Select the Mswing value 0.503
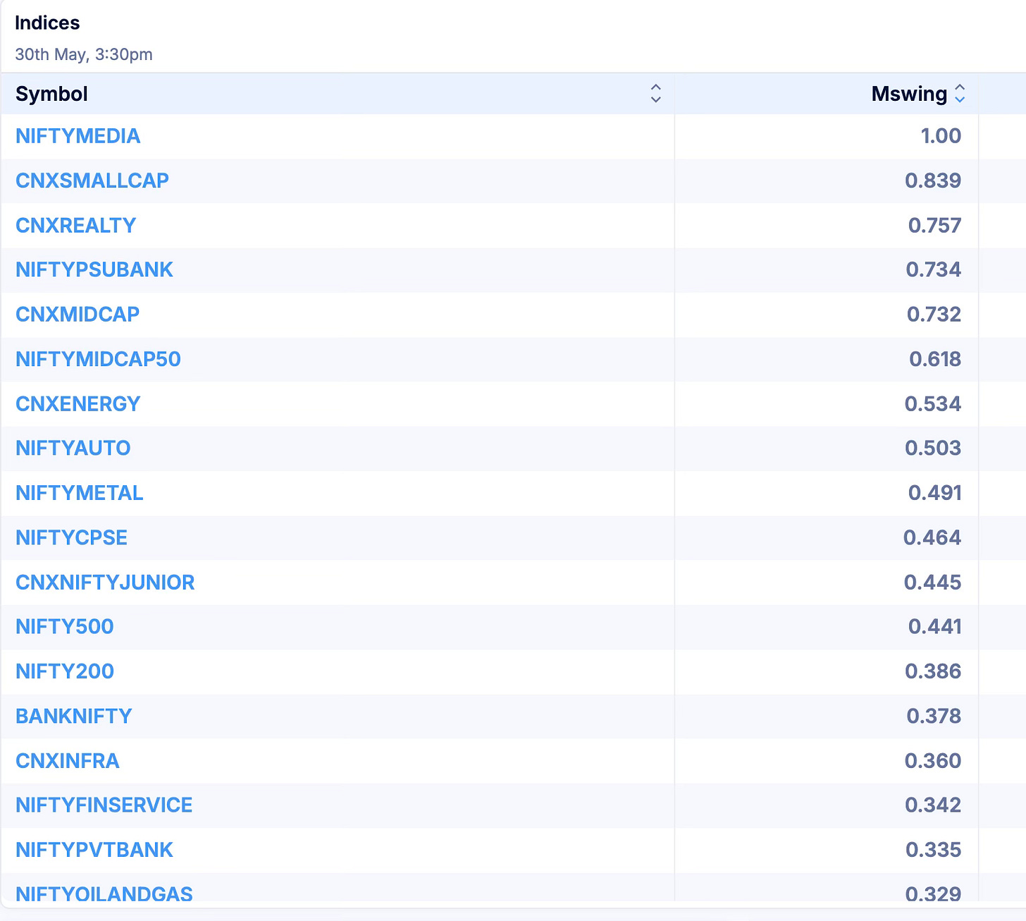The width and height of the screenshot is (1026, 921). click(933, 448)
